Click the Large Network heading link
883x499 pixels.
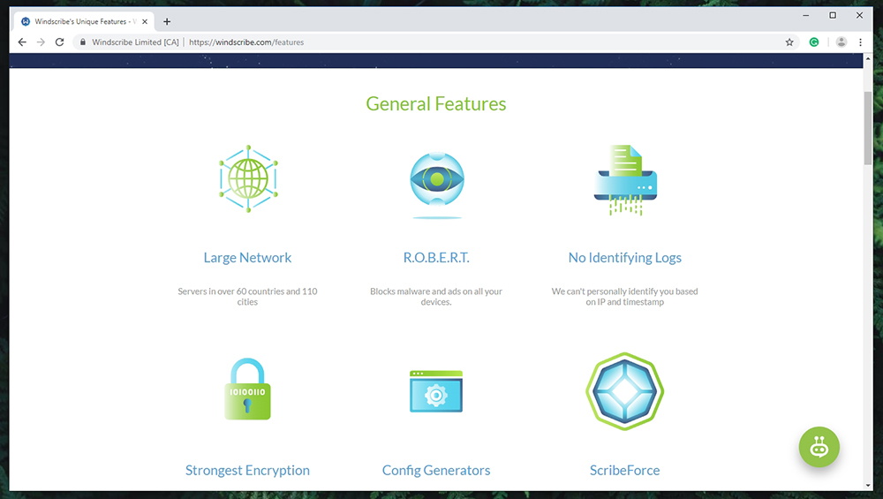pos(248,257)
